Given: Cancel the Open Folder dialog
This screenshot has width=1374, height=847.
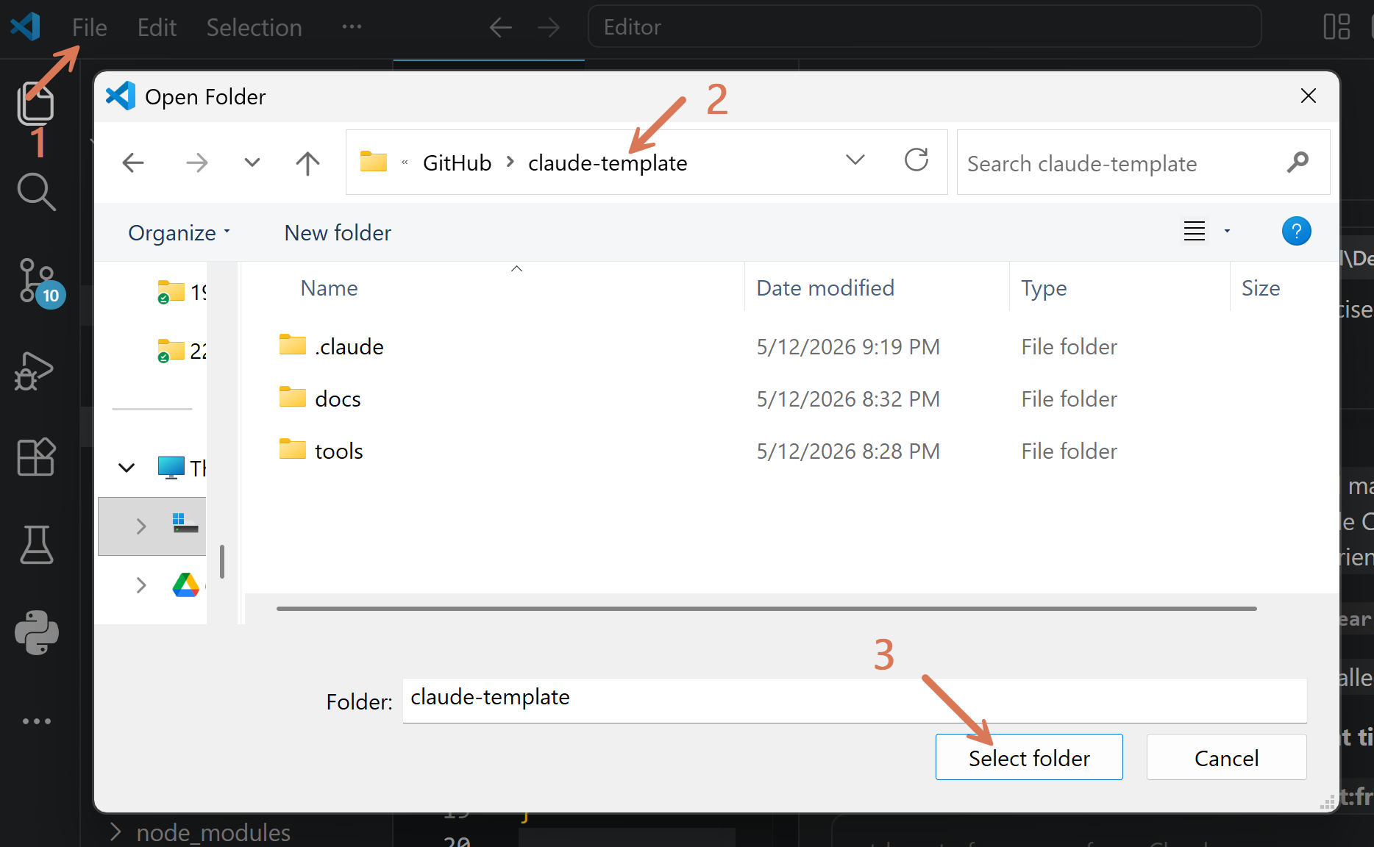Looking at the screenshot, I should click(x=1226, y=757).
